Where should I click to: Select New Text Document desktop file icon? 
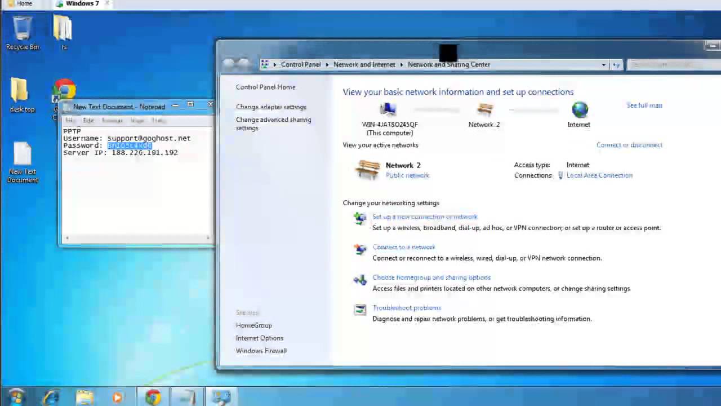pyautogui.click(x=23, y=162)
